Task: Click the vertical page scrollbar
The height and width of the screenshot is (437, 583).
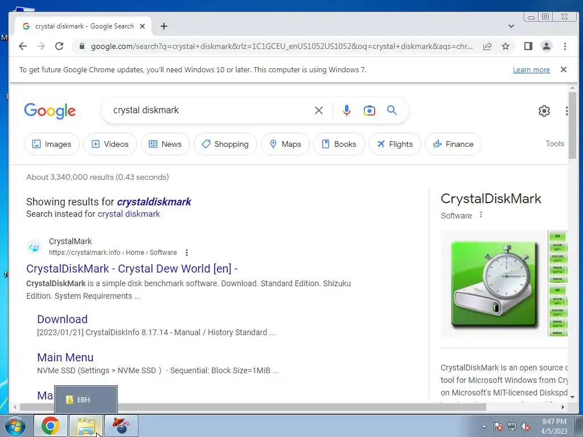Action: click(572, 126)
